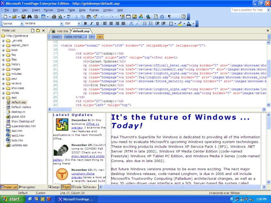Open the 10pt font size dropdown
The width and height of the screenshot is (271, 203).
pyautogui.click(x=79, y=24)
